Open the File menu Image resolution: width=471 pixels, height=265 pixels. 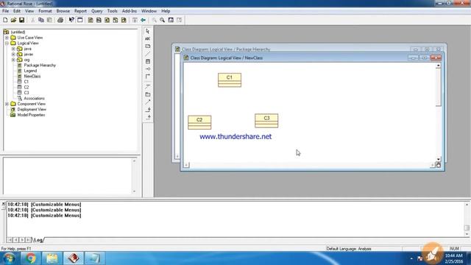5,11
